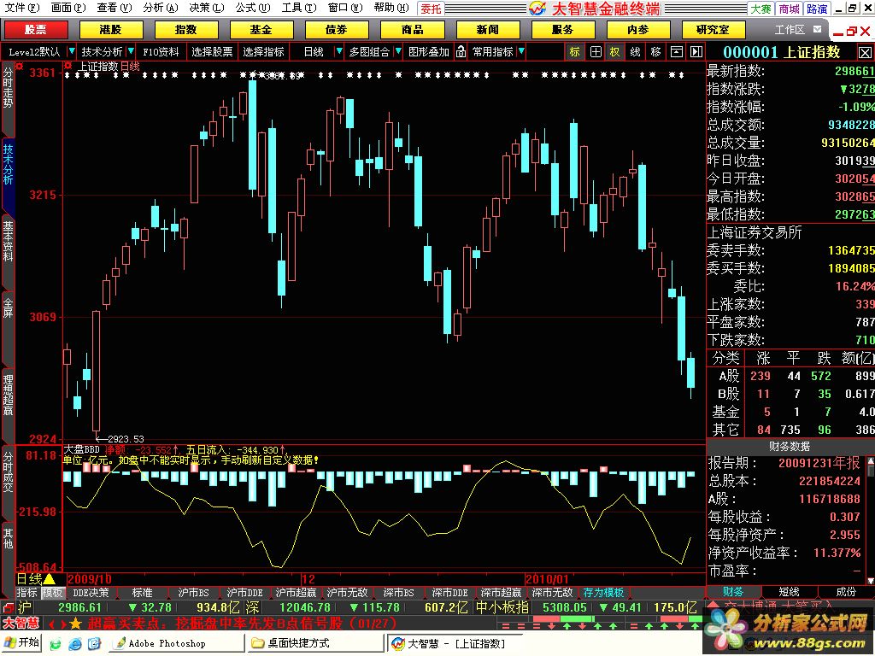Click the 开始 Start button on taskbar
Screen dimensions: 875x656
pos(22,642)
